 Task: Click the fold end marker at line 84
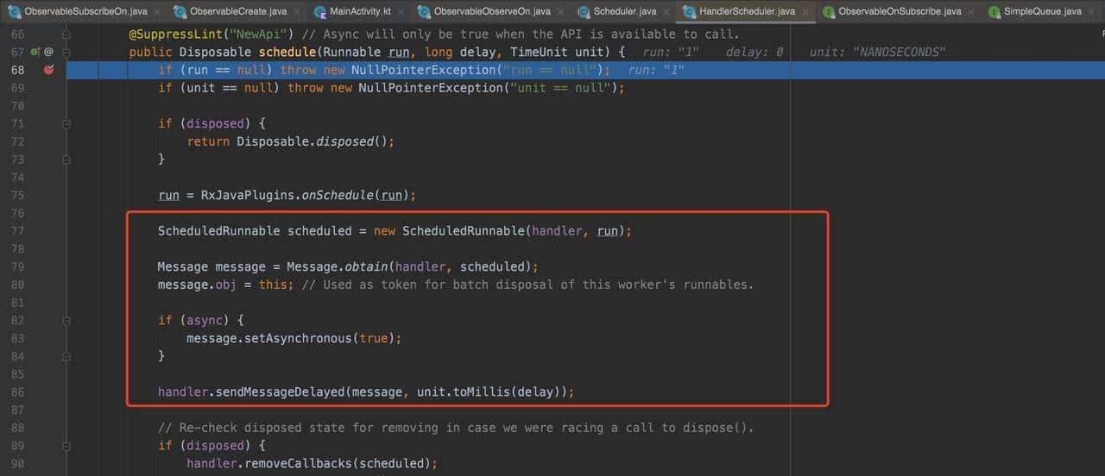(x=66, y=356)
